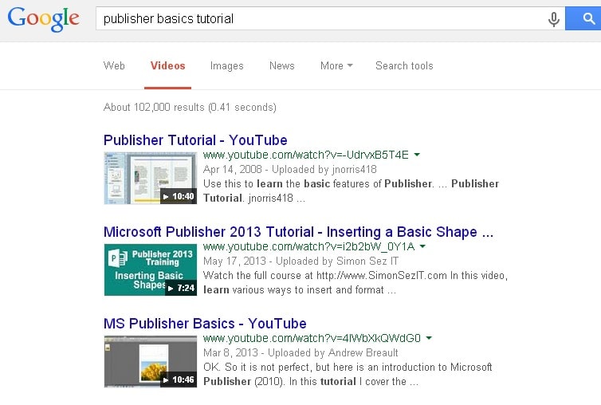This screenshot has width=601, height=405.
Task: Click snippet 'Use this to learn the basic features'
Action: pos(351,191)
